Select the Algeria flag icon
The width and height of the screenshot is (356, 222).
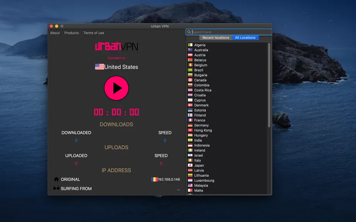pyautogui.click(x=190, y=45)
